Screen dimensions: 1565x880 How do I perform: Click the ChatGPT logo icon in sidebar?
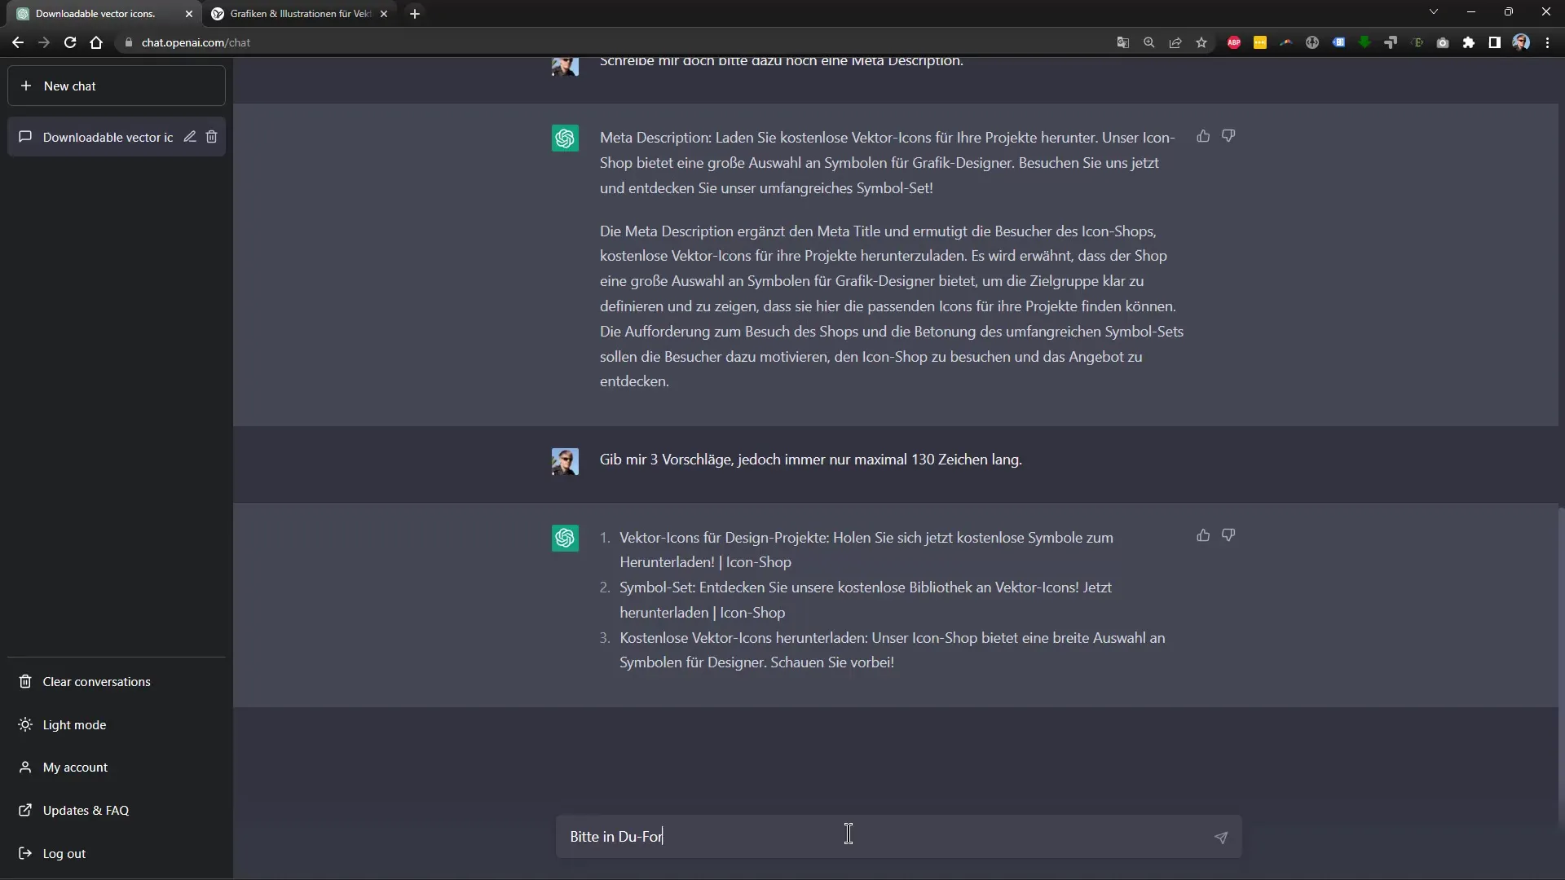click(x=566, y=138)
